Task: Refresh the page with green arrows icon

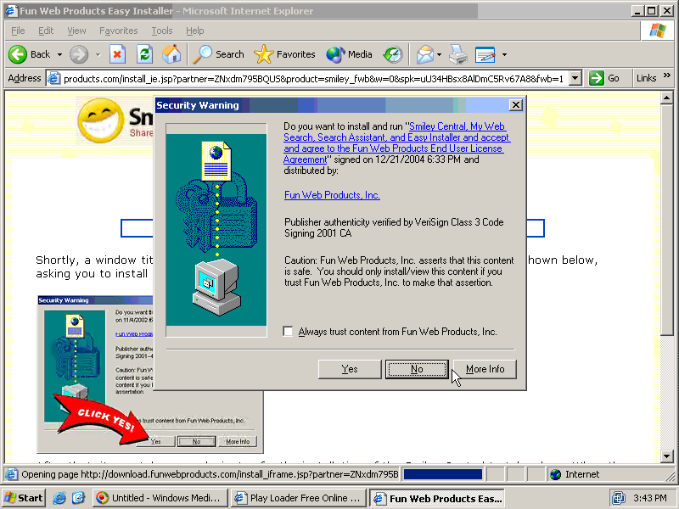Action: point(144,54)
